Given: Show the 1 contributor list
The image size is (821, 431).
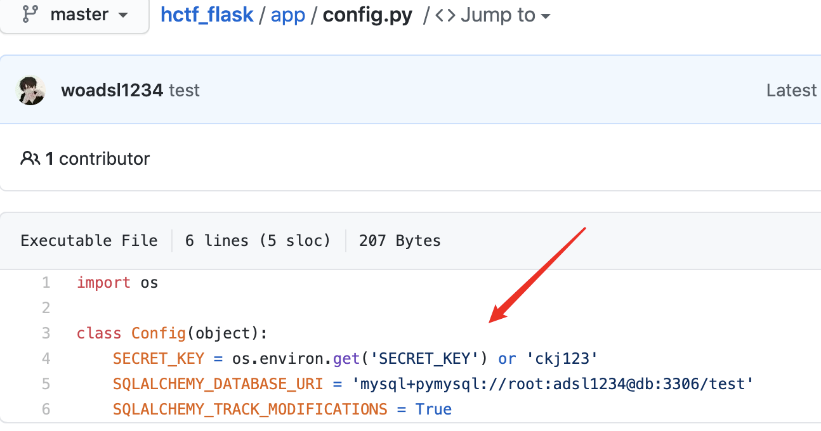Looking at the screenshot, I should [97, 158].
